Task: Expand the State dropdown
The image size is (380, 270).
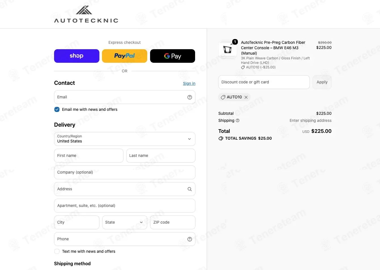Action: [125, 222]
